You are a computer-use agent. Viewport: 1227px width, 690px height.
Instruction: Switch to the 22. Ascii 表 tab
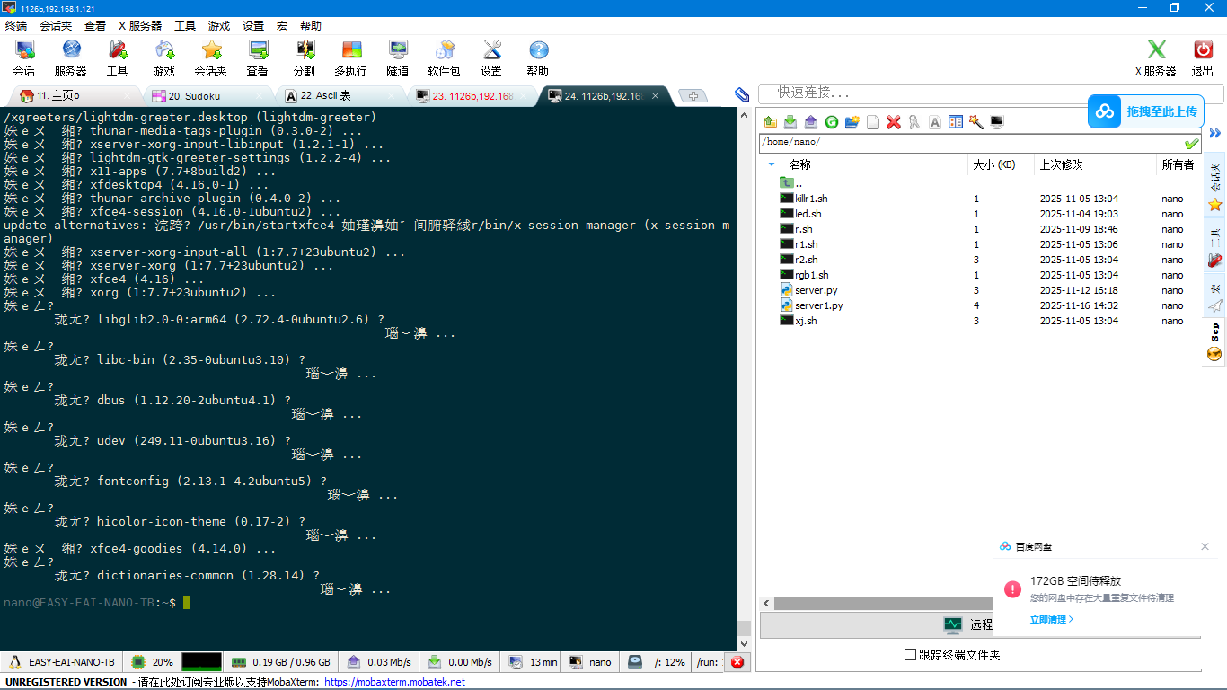340,96
